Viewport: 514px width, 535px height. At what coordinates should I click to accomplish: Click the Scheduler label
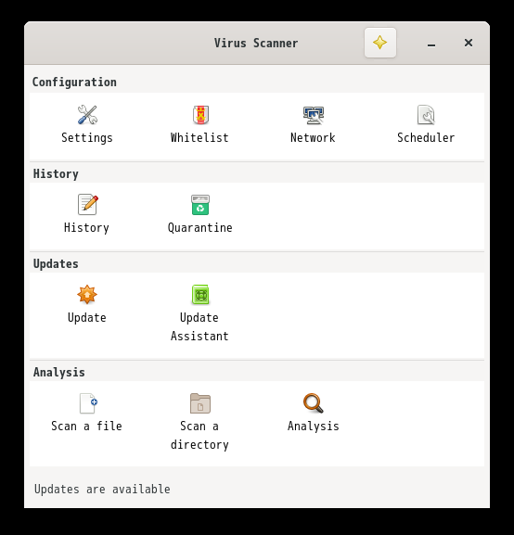426,138
